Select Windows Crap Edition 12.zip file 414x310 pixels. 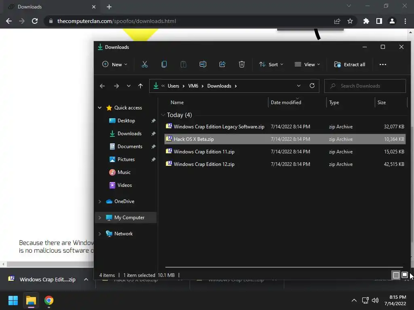click(285, 164)
